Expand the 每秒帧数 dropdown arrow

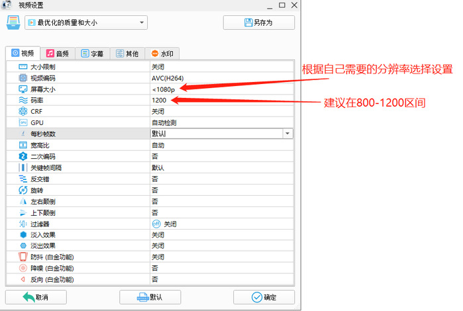click(287, 134)
